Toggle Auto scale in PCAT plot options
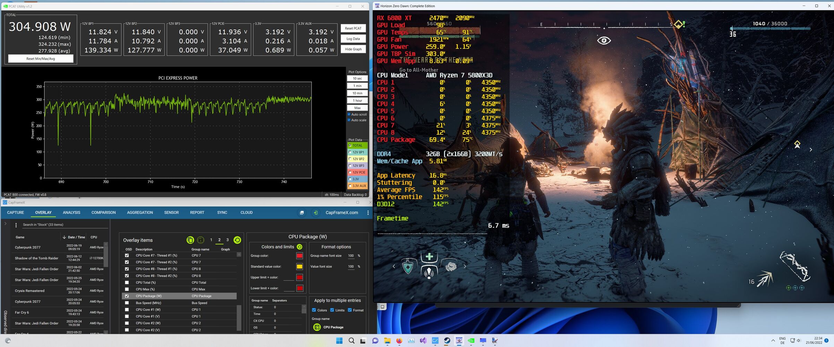 [x=349, y=120]
